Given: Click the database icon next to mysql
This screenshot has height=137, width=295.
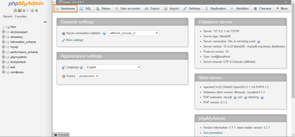Looking at the screenshot, I should 8,47.
